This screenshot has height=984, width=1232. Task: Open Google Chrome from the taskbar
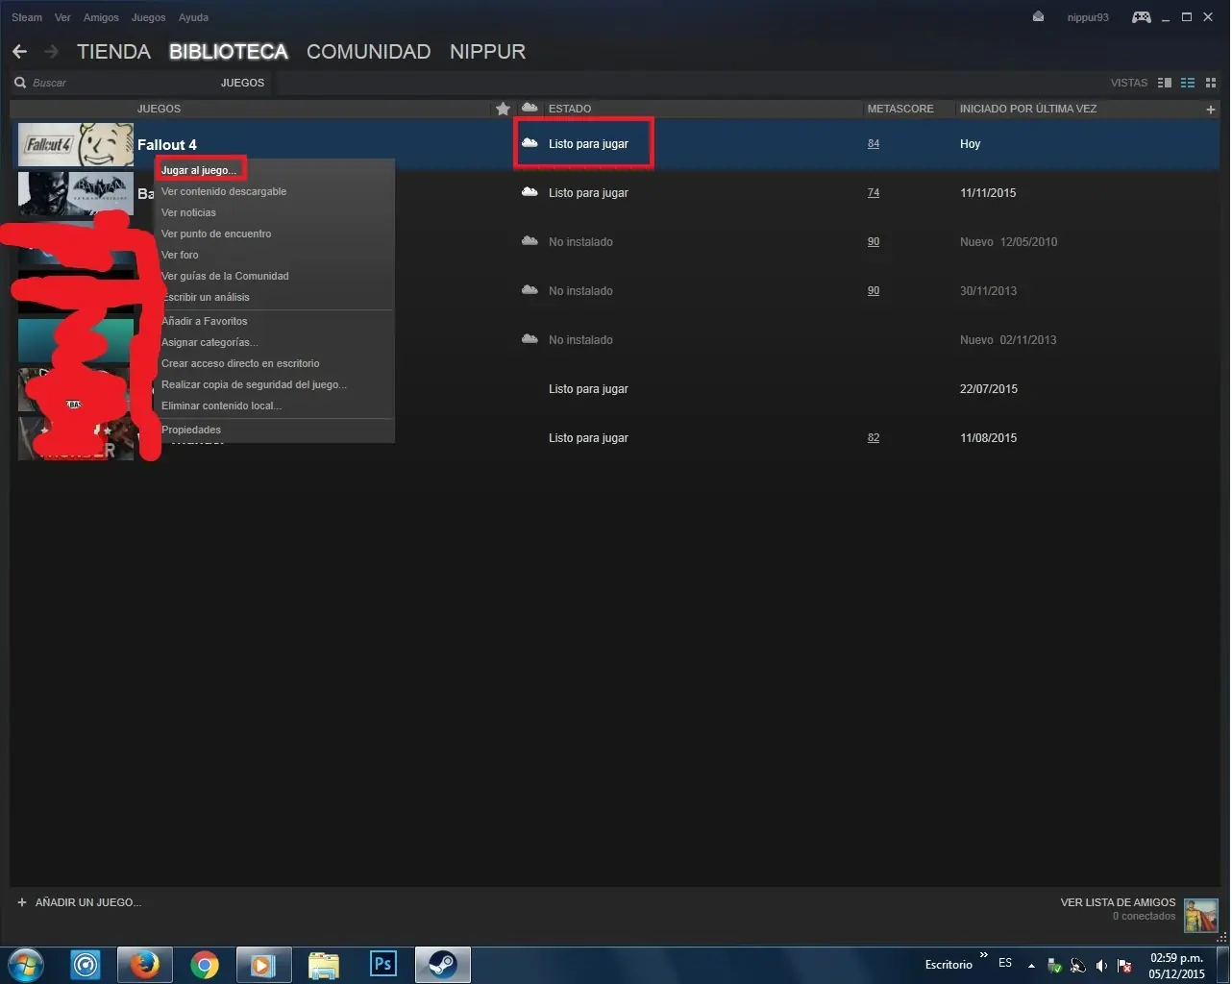(205, 965)
